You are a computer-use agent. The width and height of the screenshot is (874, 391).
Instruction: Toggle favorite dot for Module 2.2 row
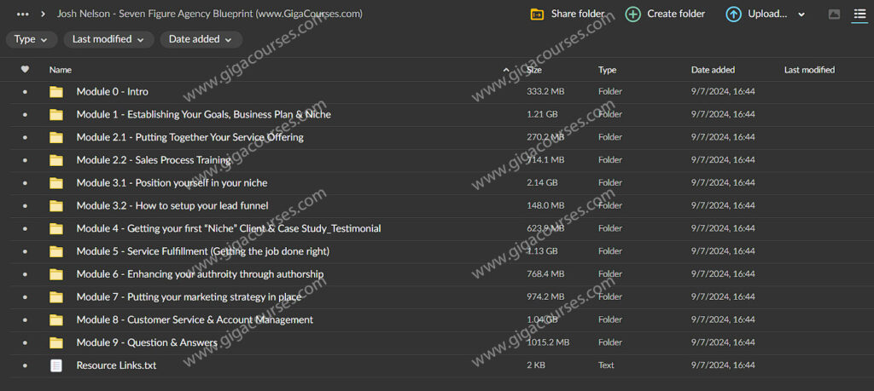point(25,160)
